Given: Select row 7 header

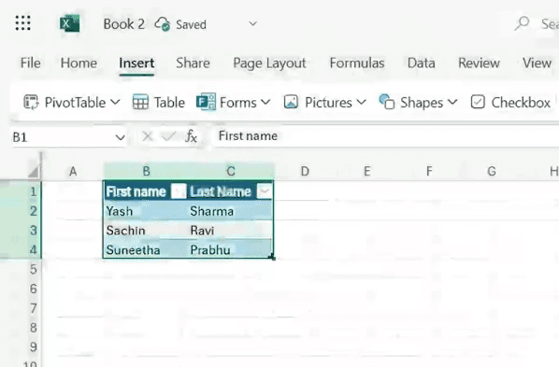Looking at the screenshot, I should click(x=21, y=308).
